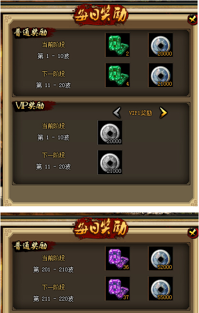Select the blue coin reward showing 20000
This screenshot has width=199, height=313.
coord(160,45)
